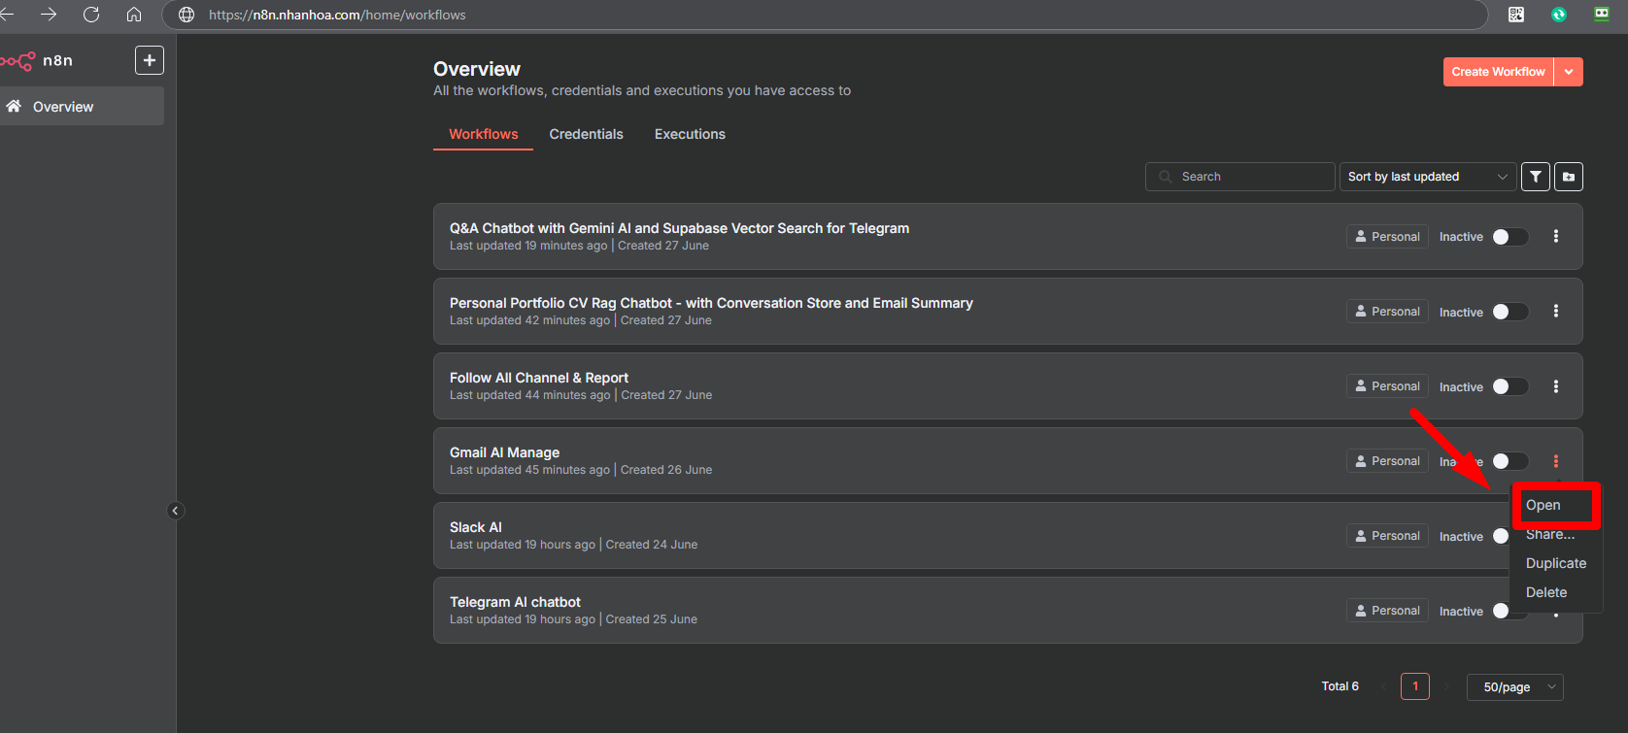
Task: Select Duplicate in the context menu
Action: [1555, 563]
